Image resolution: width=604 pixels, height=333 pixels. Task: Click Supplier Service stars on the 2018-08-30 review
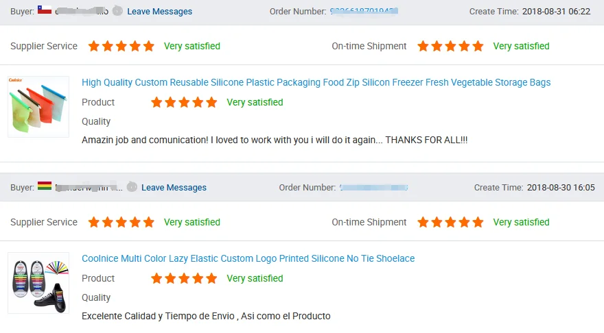121,223
